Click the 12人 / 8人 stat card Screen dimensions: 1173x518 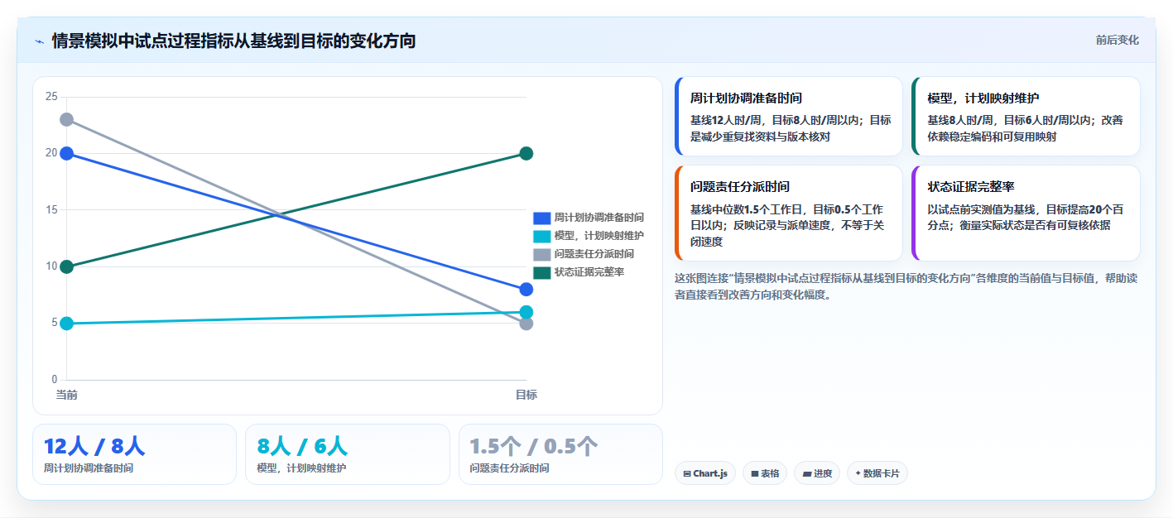coord(134,454)
